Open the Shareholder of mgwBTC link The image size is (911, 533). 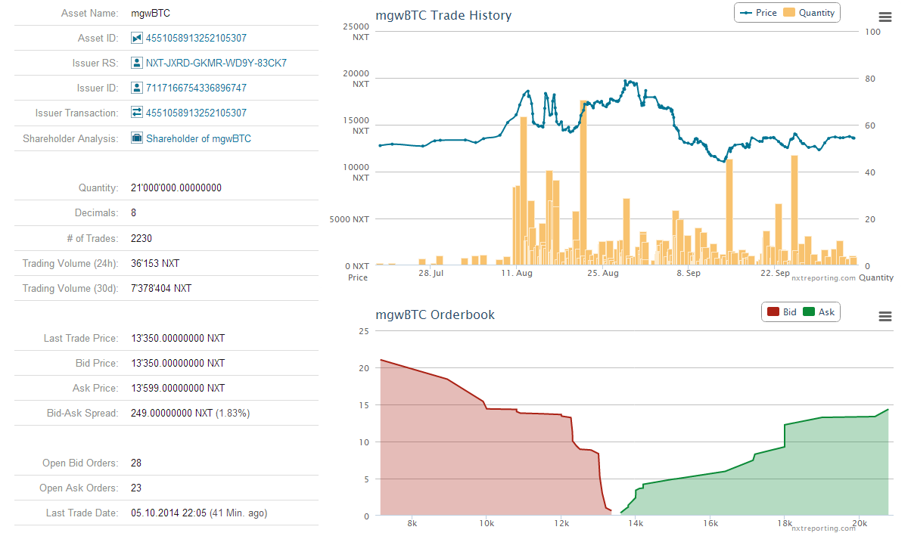coord(198,138)
